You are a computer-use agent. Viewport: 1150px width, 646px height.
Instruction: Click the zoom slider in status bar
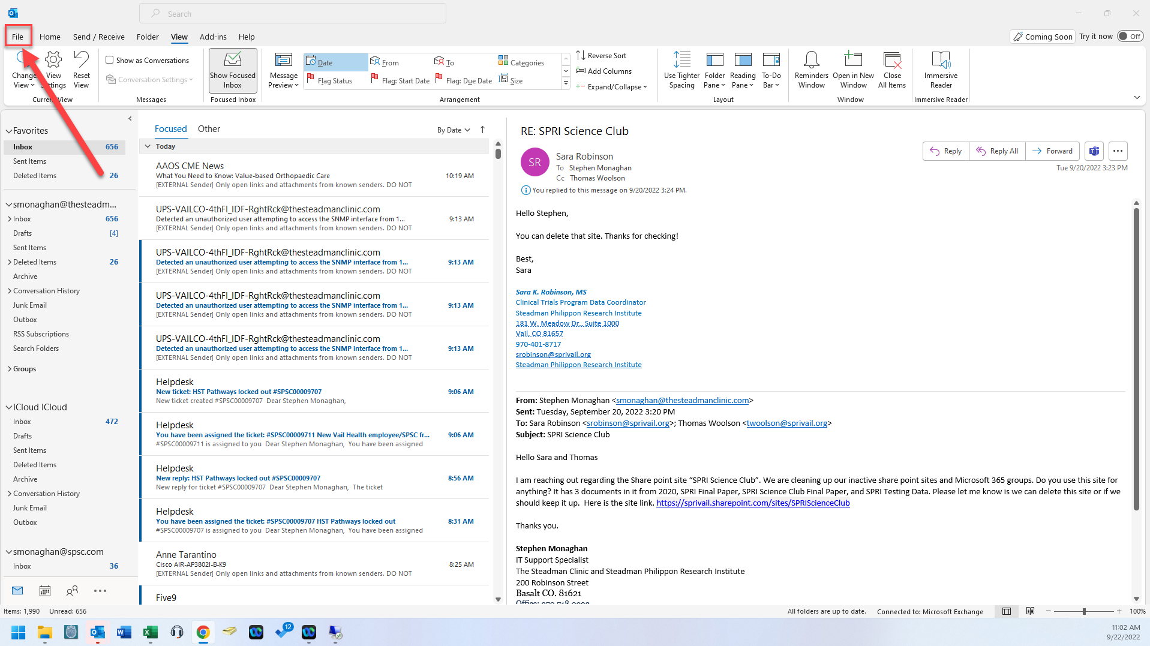tap(1083, 611)
